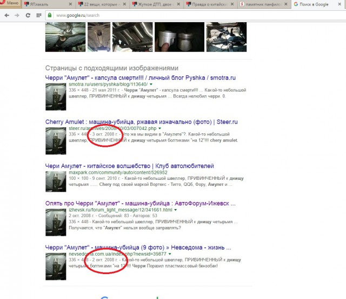Click the Google favicon on the active tab
The height and width of the screenshot is (299, 346).
296,4
